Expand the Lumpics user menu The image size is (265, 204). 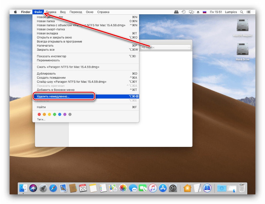click(x=232, y=12)
